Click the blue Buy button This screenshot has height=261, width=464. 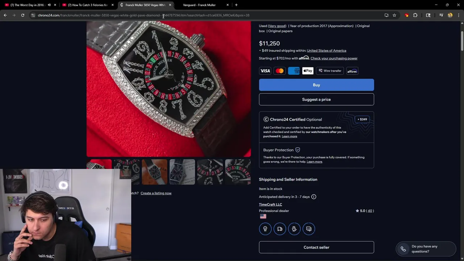316,85
